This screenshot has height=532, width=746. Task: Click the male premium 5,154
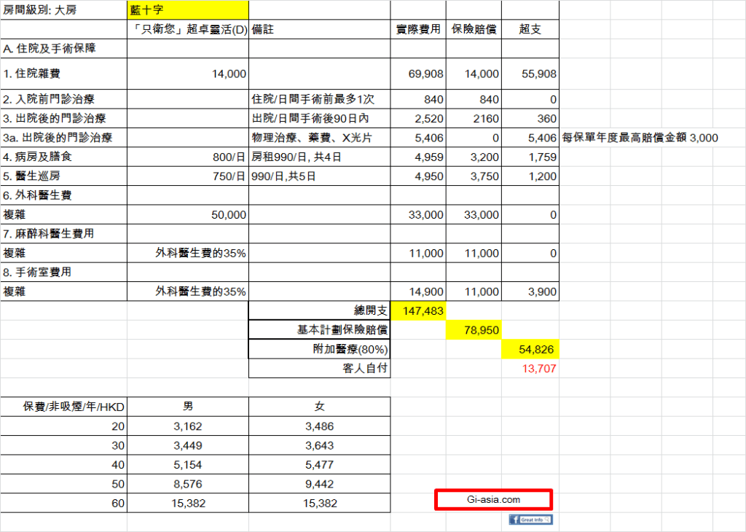pyautogui.click(x=188, y=465)
